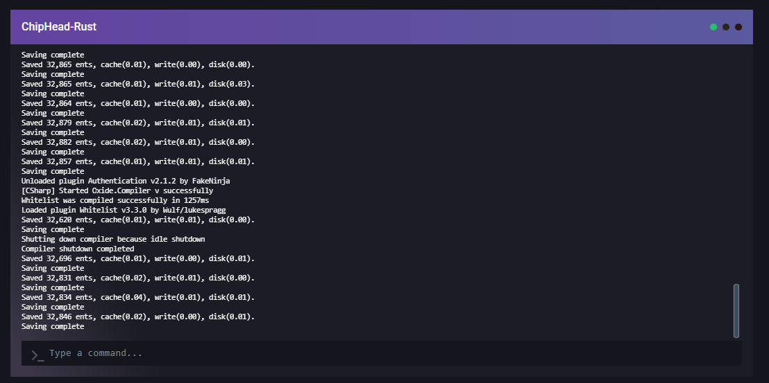Click the 'Saved 32,846 ents' log entry
This screenshot has height=383, width=769.
[x=138, y=317]
